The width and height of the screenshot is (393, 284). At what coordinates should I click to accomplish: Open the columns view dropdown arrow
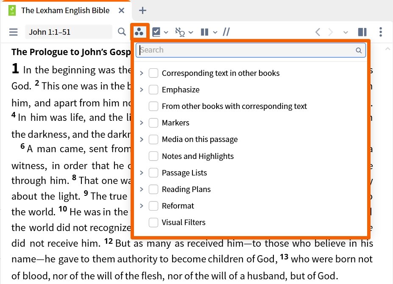[215, 32]
